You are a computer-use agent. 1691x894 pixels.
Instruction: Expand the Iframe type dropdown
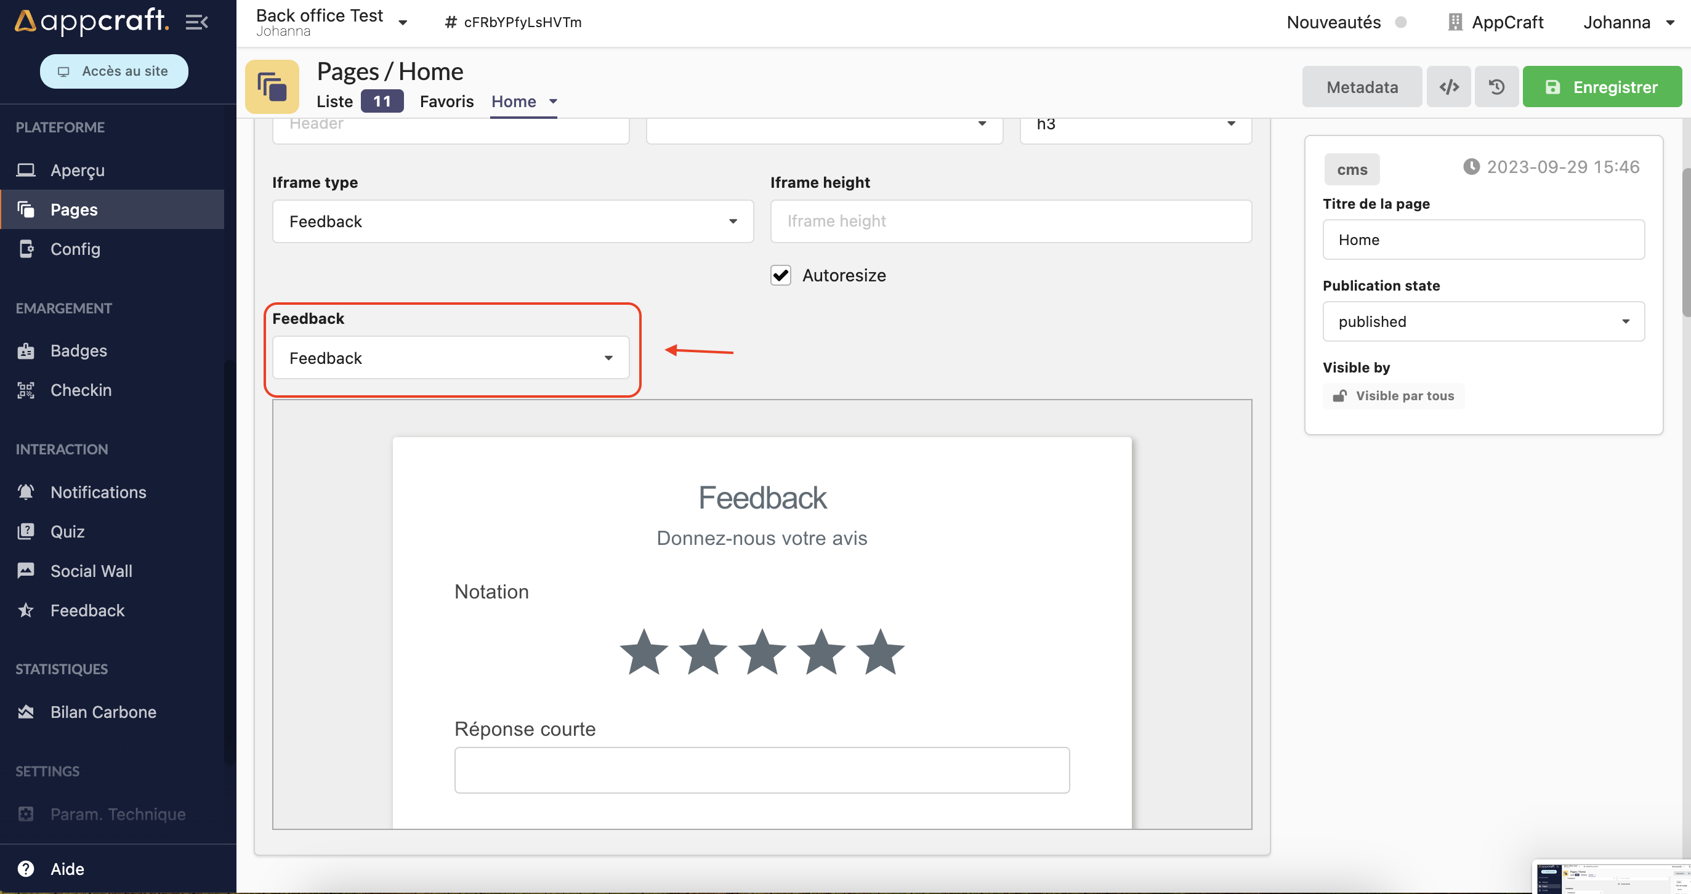(513, 221)
